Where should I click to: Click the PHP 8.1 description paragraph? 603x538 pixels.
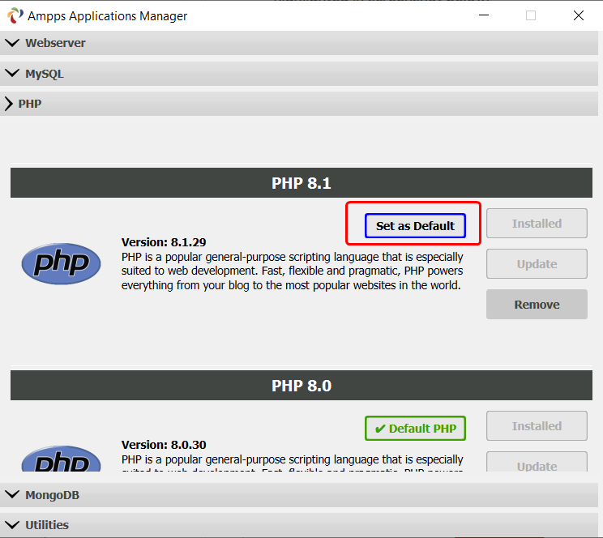tap(293, 271)
